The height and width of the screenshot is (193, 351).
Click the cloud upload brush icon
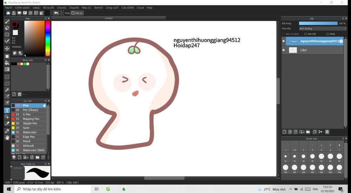point(14,157)
